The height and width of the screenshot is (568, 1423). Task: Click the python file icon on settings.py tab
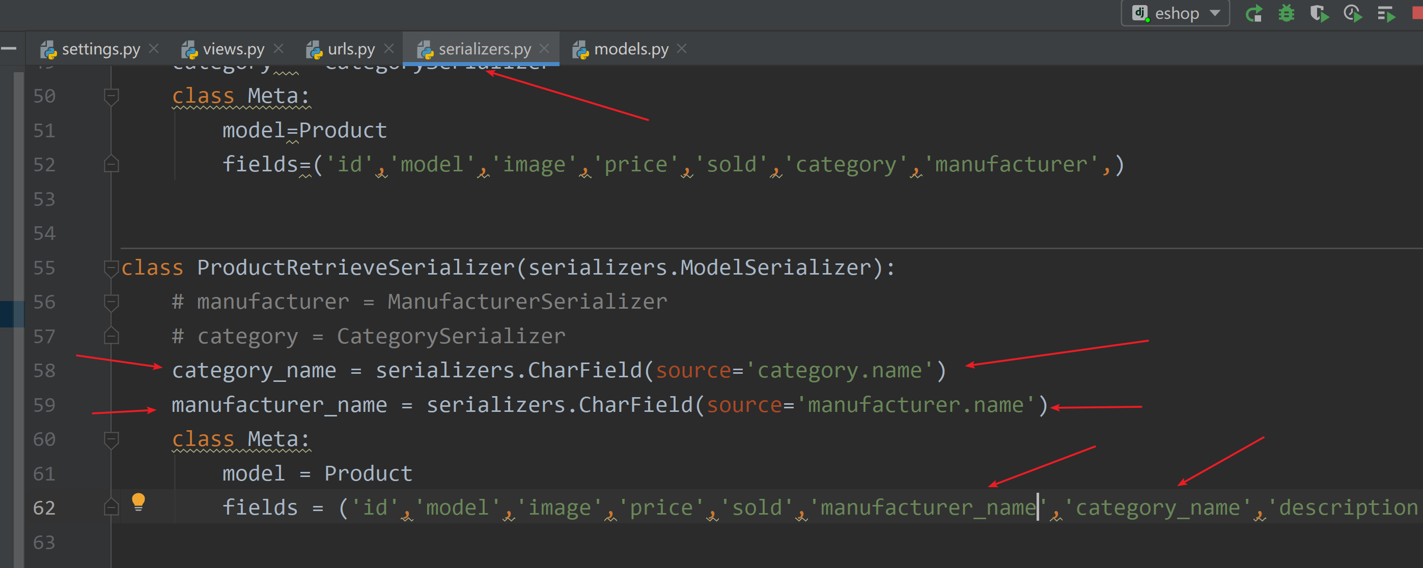48,50
